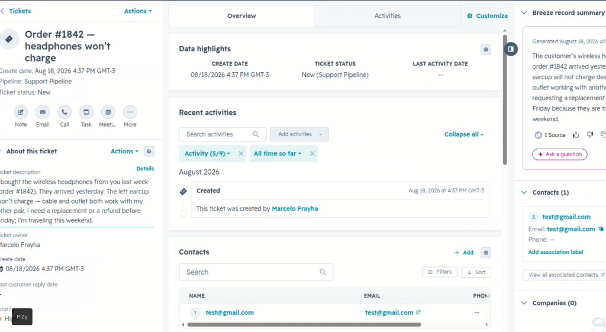Open the Activity (5/9) filter dropdown
606x332 pixels.
pos(207,153)
